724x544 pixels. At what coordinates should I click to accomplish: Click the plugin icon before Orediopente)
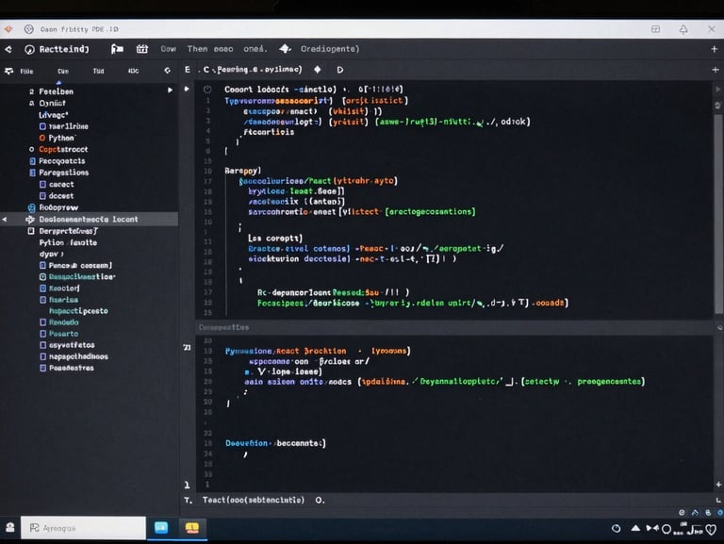tap(286, 48)
